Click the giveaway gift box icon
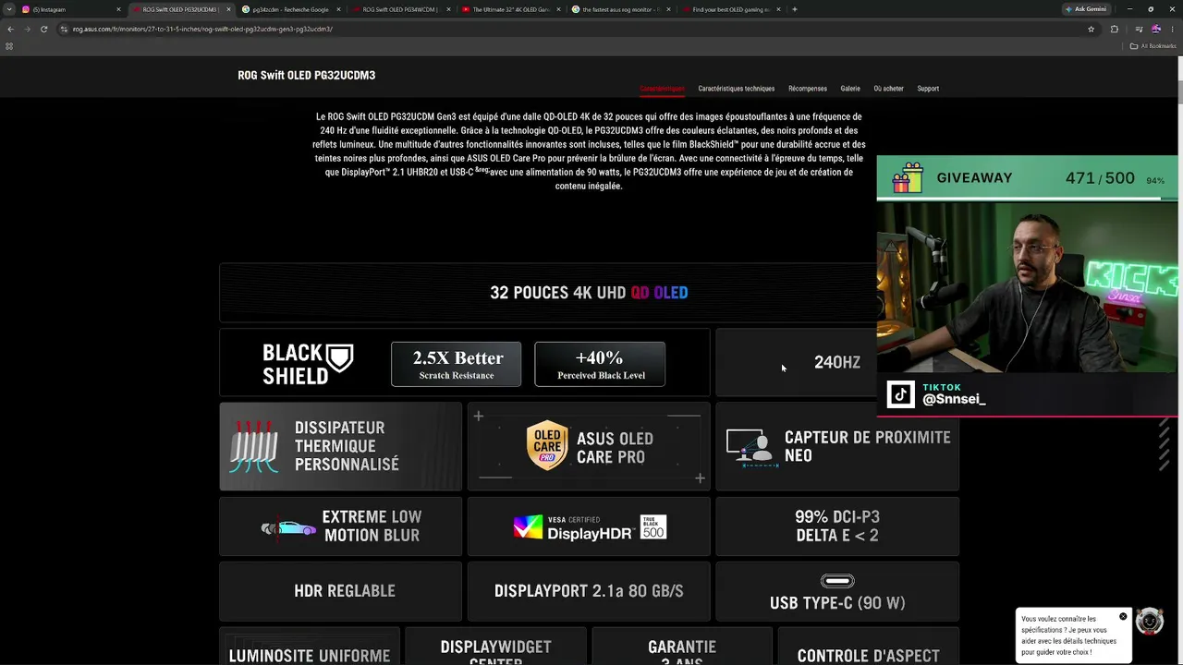 pyautogui.click(x=908, y=178)
